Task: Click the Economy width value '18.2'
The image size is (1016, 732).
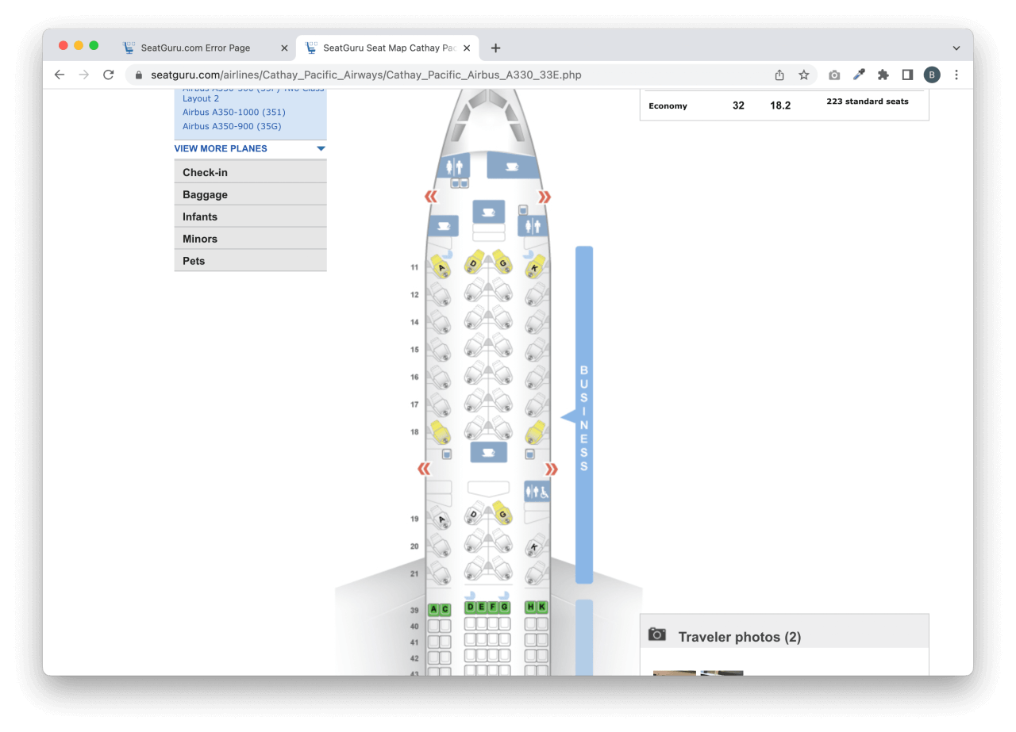Action: click(x=780, y=105)
